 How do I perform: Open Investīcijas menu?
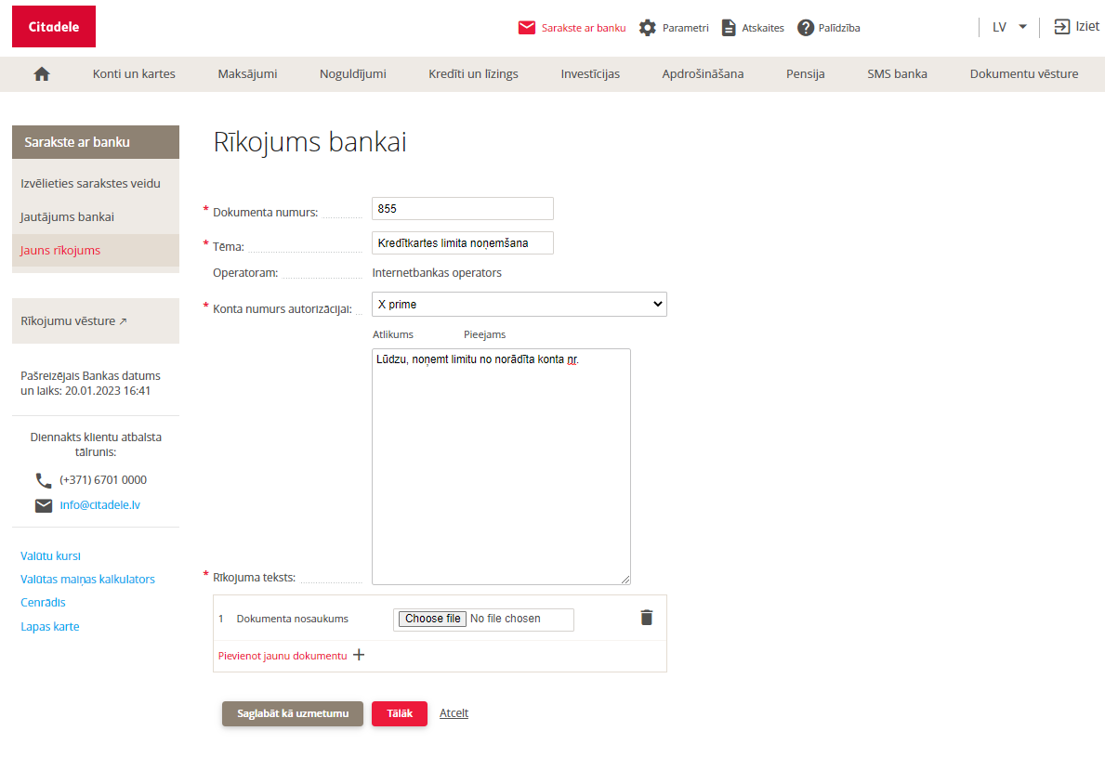pos(590,74)
